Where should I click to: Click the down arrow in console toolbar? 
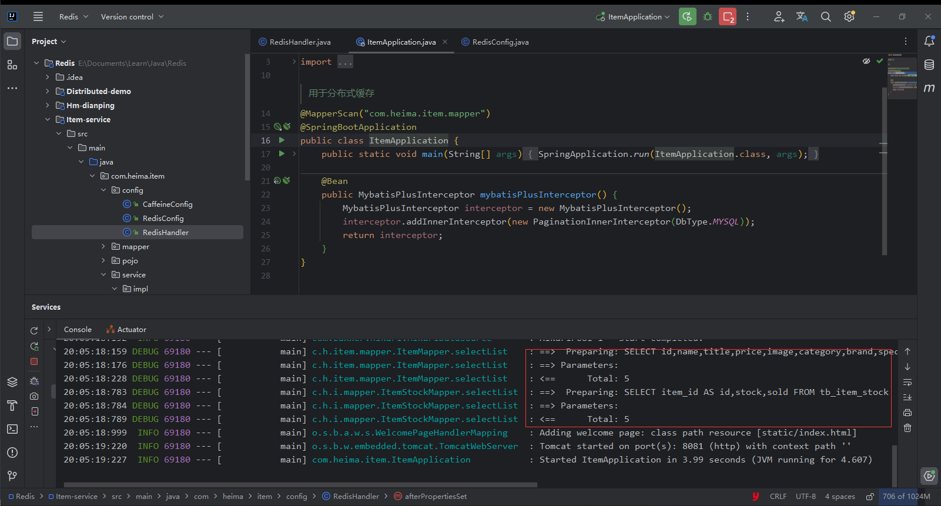tap(907, 367)
